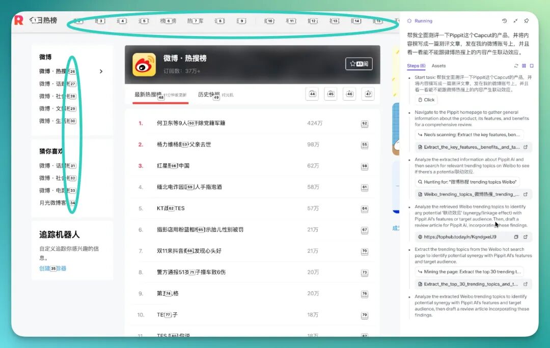Open the top trending topic 何卫东等9人

191,123
